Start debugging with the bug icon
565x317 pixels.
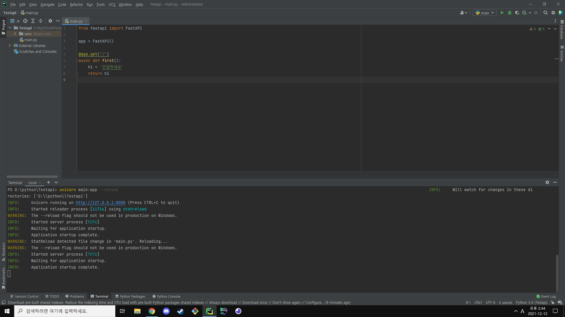(x=510, y=13)
